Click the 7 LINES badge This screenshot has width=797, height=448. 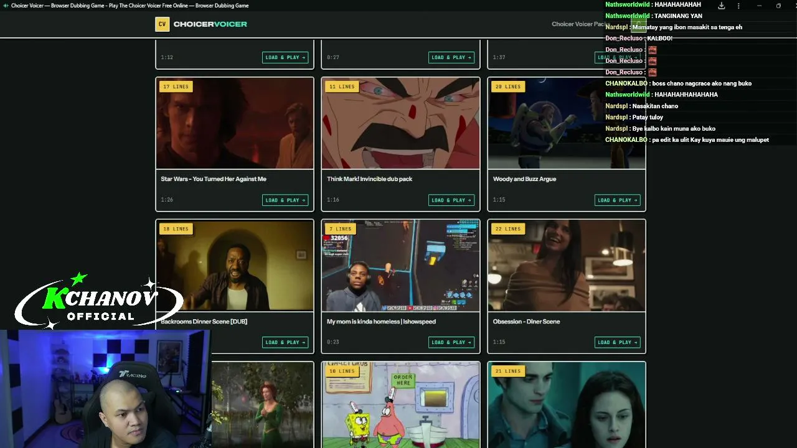(x=341, y=229)
